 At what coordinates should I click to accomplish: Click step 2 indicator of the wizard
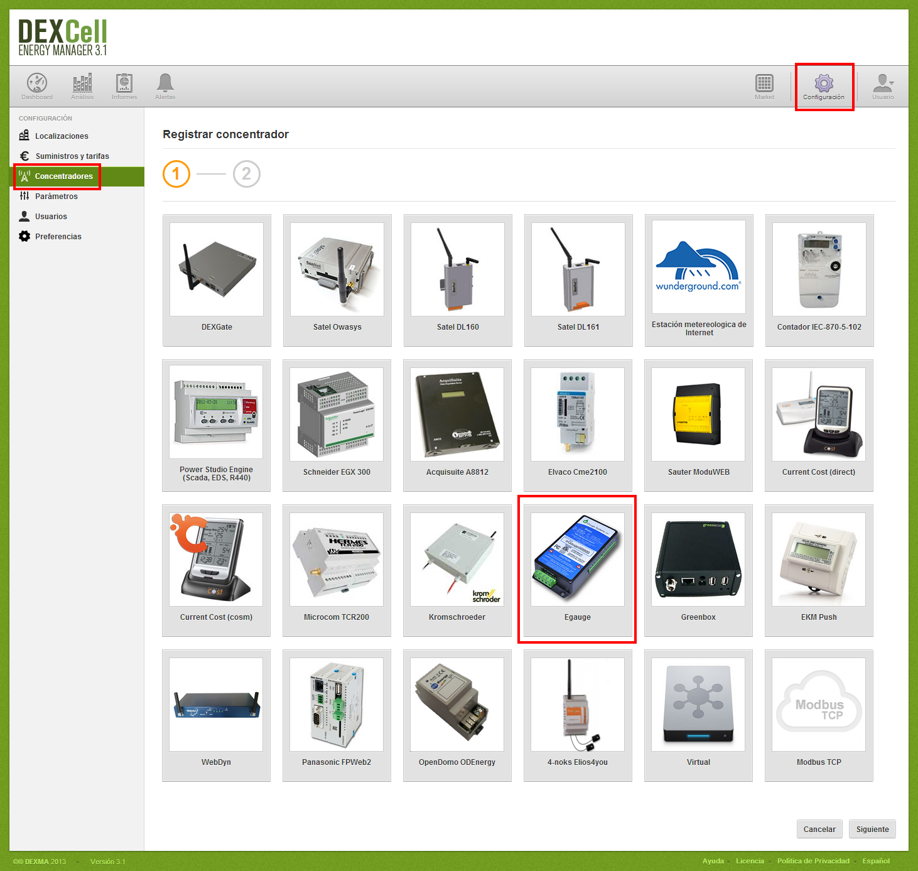[247, 174]
